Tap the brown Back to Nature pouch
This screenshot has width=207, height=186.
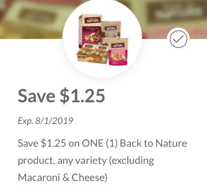pos(111,31)
